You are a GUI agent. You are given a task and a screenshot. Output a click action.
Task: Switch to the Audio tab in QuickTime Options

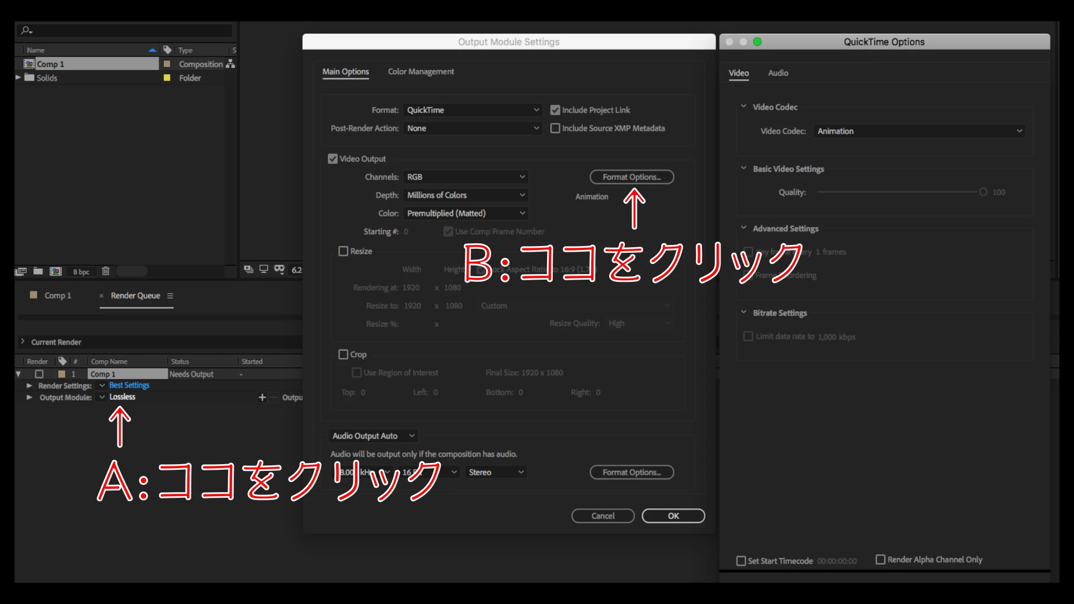coord(778,73)
